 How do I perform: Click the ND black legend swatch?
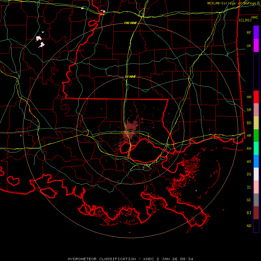256,226
